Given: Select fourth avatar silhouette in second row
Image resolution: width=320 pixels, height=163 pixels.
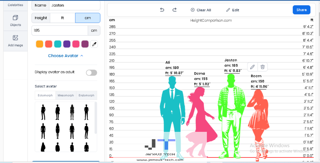Looking at the screenshot, I should [x=86, y=131].
